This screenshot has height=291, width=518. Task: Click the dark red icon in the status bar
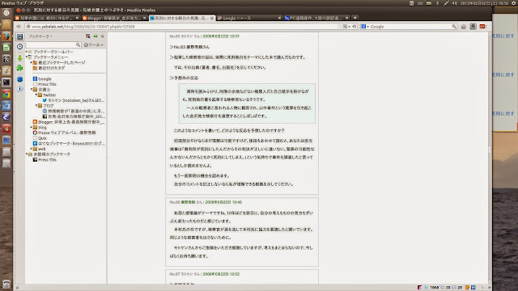pos(419,288)
